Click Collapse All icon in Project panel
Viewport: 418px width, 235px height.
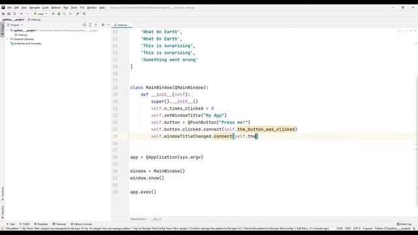coord(96,25)
